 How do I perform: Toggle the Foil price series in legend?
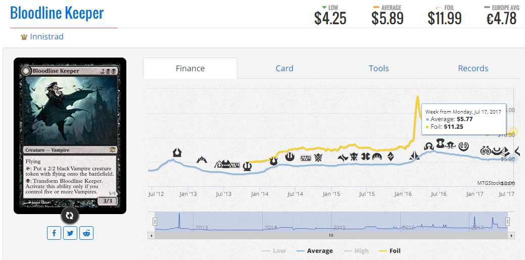(390, 250)
